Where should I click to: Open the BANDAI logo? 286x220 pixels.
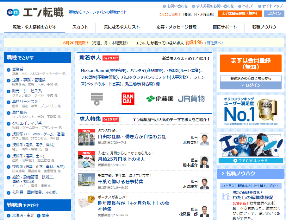(128, 99)
